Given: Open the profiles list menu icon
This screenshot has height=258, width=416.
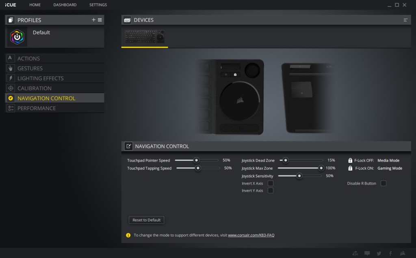Looking at the screenshot, I should pyautogui.click(x=100, y=20).
